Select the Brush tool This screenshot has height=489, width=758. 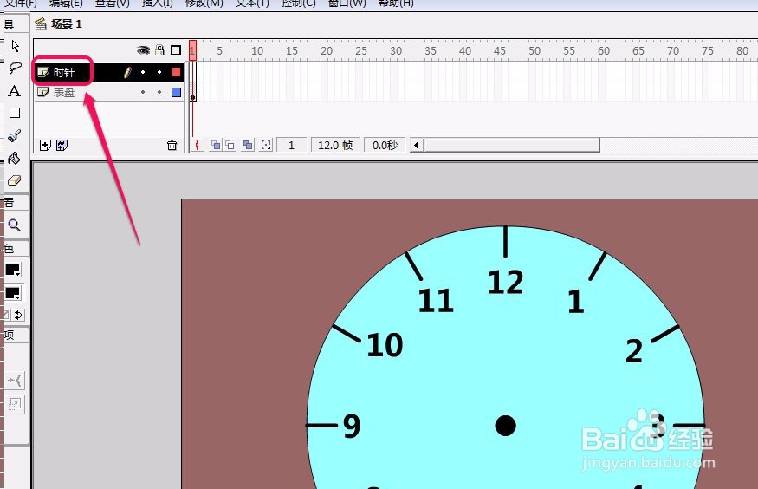15,135
